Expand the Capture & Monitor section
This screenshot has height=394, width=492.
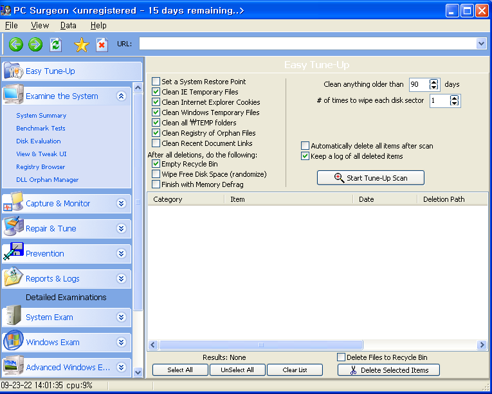(x=122, y=203)
